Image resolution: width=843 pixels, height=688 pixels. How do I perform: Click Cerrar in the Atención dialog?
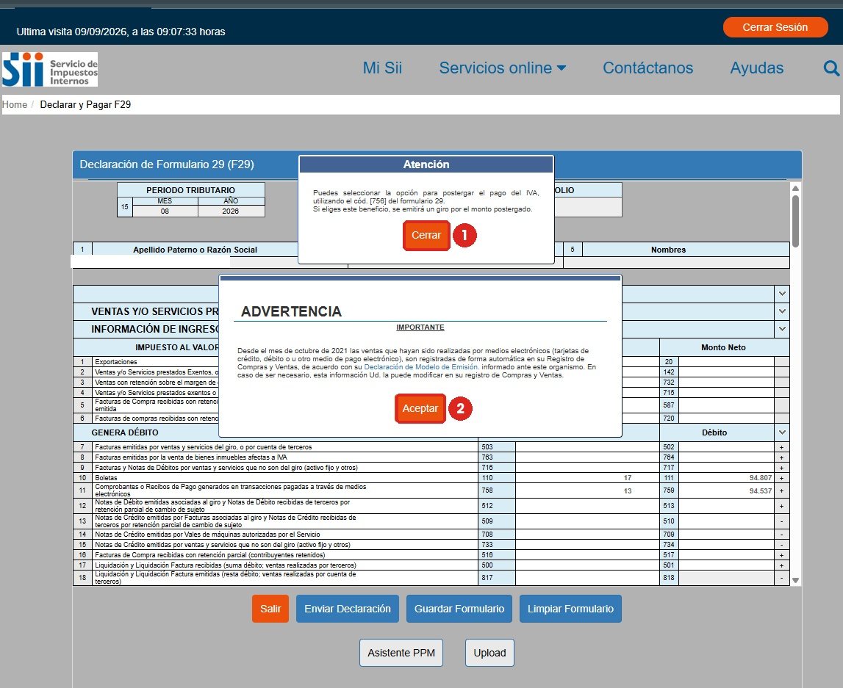click(x=426, y=235)
